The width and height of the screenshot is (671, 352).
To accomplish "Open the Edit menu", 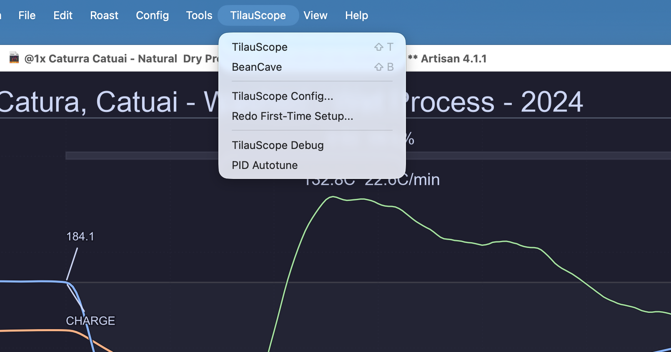I will click(63, 15).
